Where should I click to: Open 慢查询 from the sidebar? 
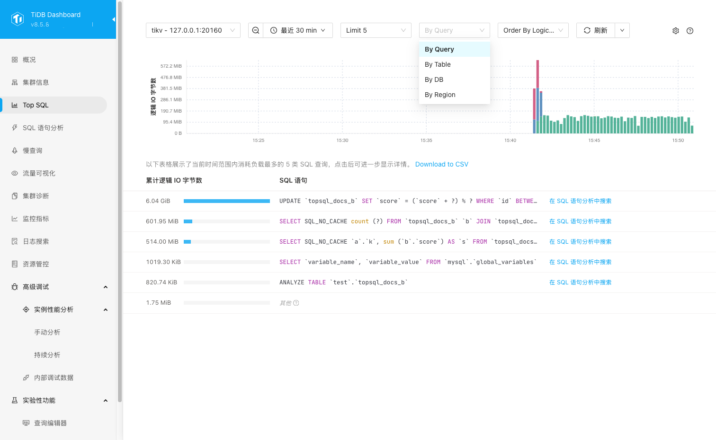click(33, 150)
